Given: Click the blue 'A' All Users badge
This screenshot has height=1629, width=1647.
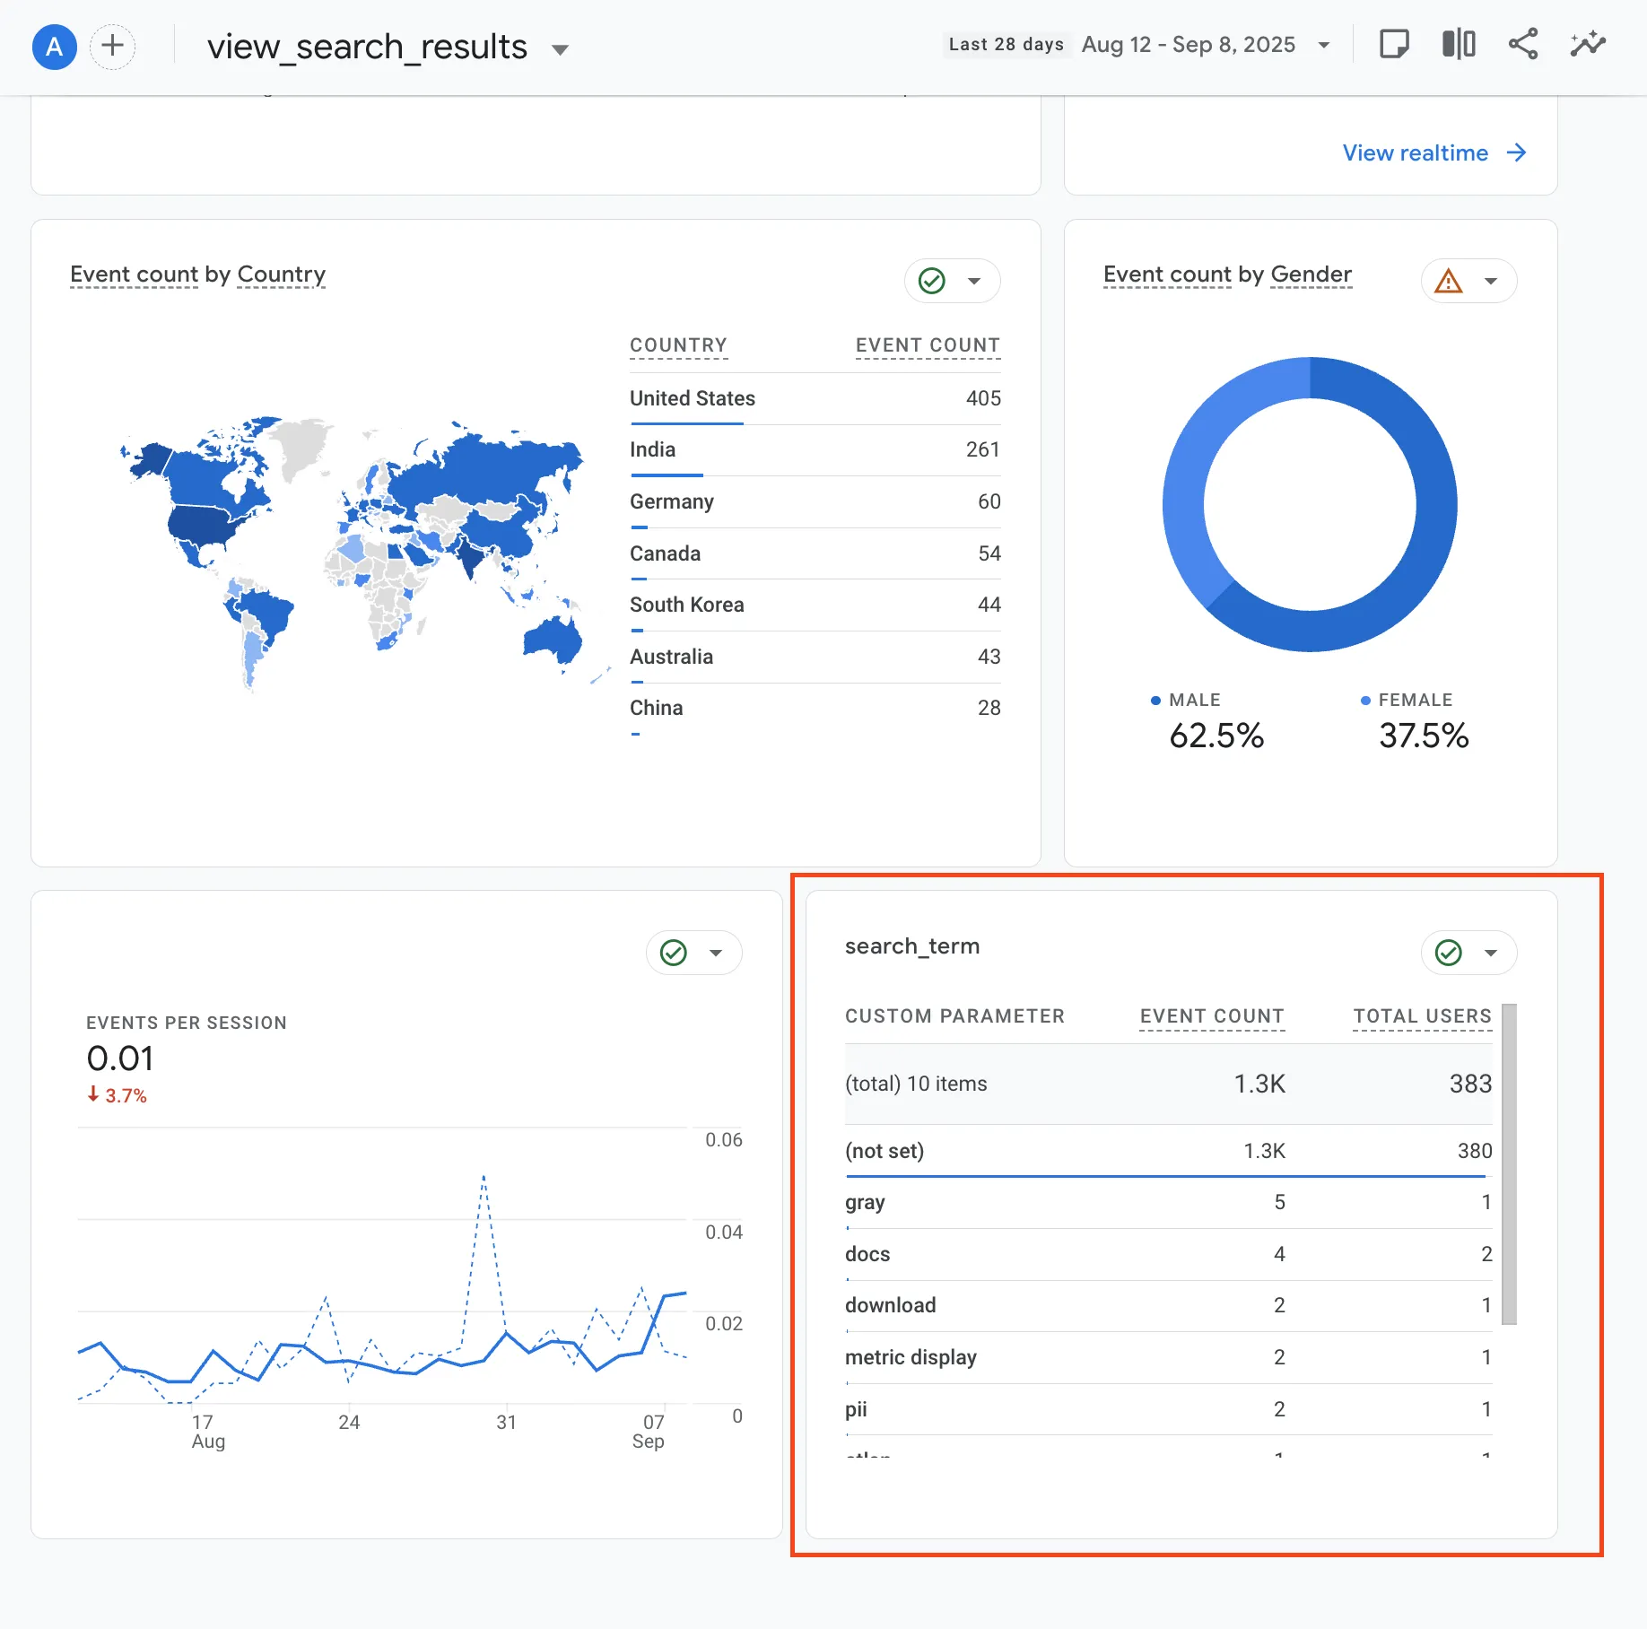Looking at the screenshot, I should coord(54,46).
